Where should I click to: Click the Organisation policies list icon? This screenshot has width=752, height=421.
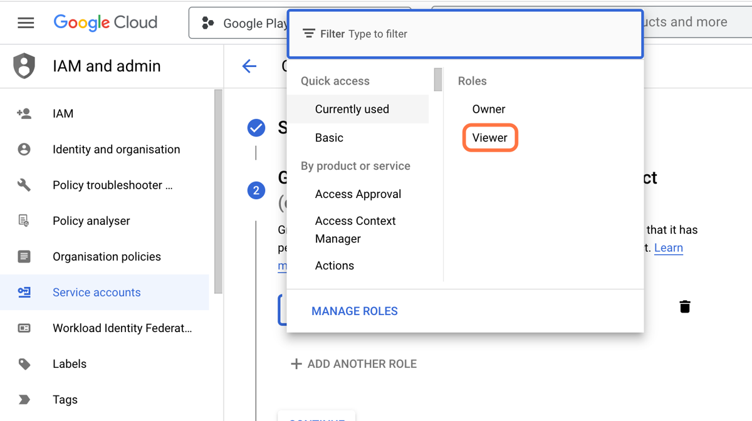24,256
